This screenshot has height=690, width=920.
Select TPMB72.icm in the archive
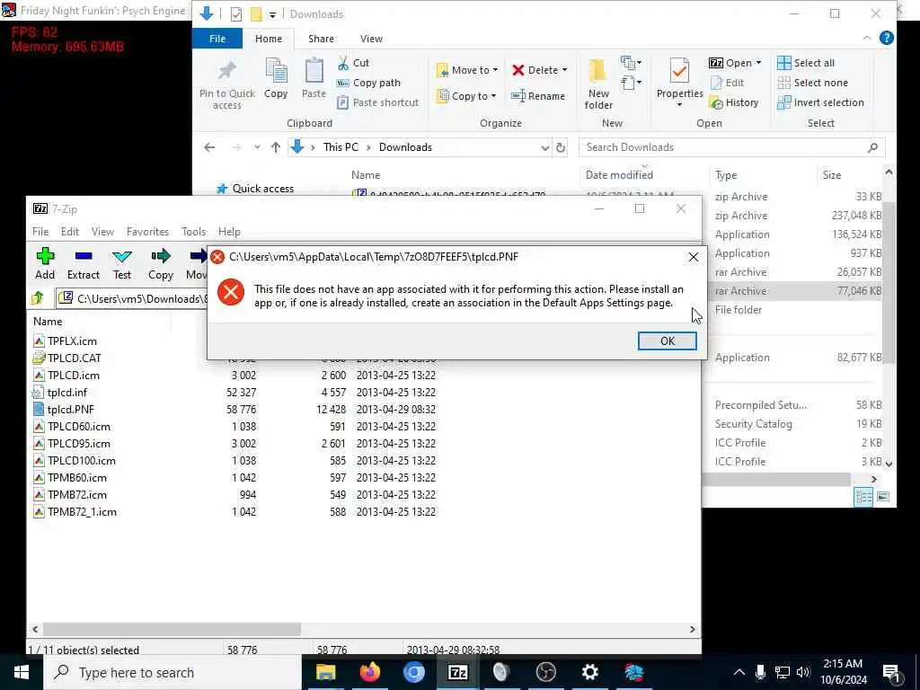pyautogui.click(x=77, y=495)
